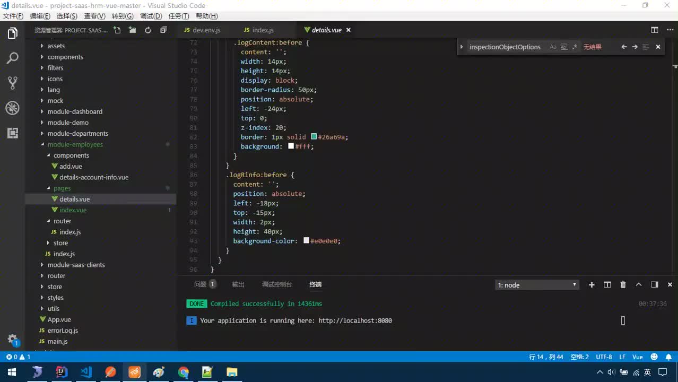
Task: Toggle find in selection
Action: pos(646,47)
